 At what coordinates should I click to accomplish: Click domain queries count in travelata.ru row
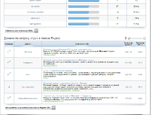(128, 63)
